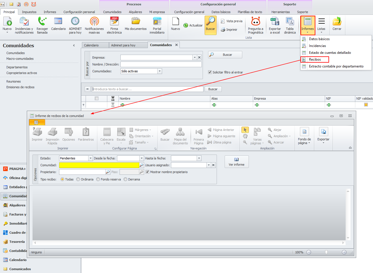The height and width of the screenshot is (273, 373).
Task: Uncheck Mostrar nombre propietario
Action: click(x=148, y=172)
